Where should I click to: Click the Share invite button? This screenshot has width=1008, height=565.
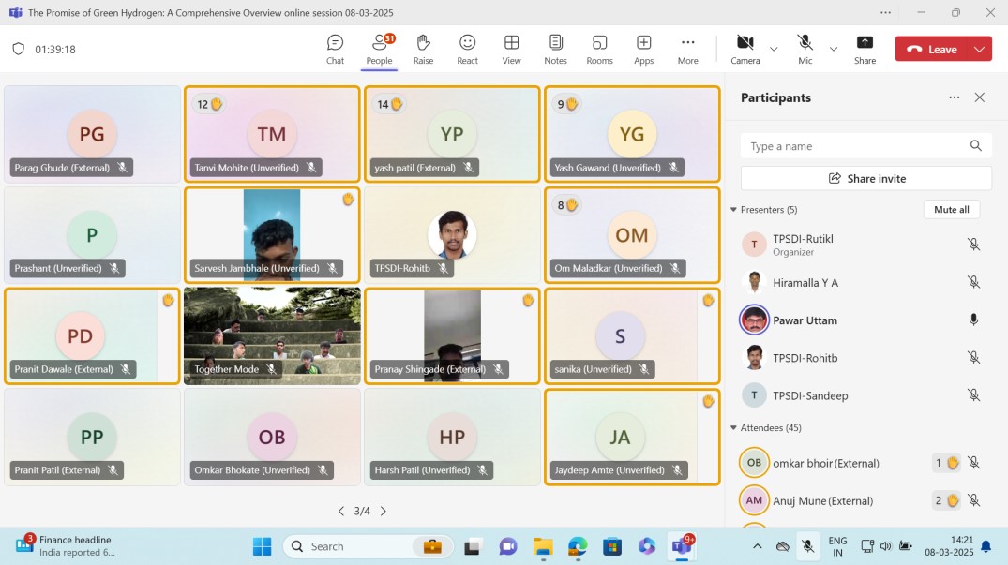[x=865, y=178]
